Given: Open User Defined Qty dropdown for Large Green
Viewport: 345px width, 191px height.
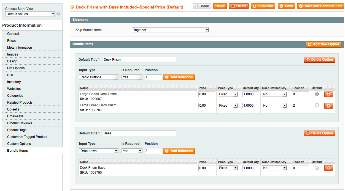Looking at the screenshot, I should point(274,106).
